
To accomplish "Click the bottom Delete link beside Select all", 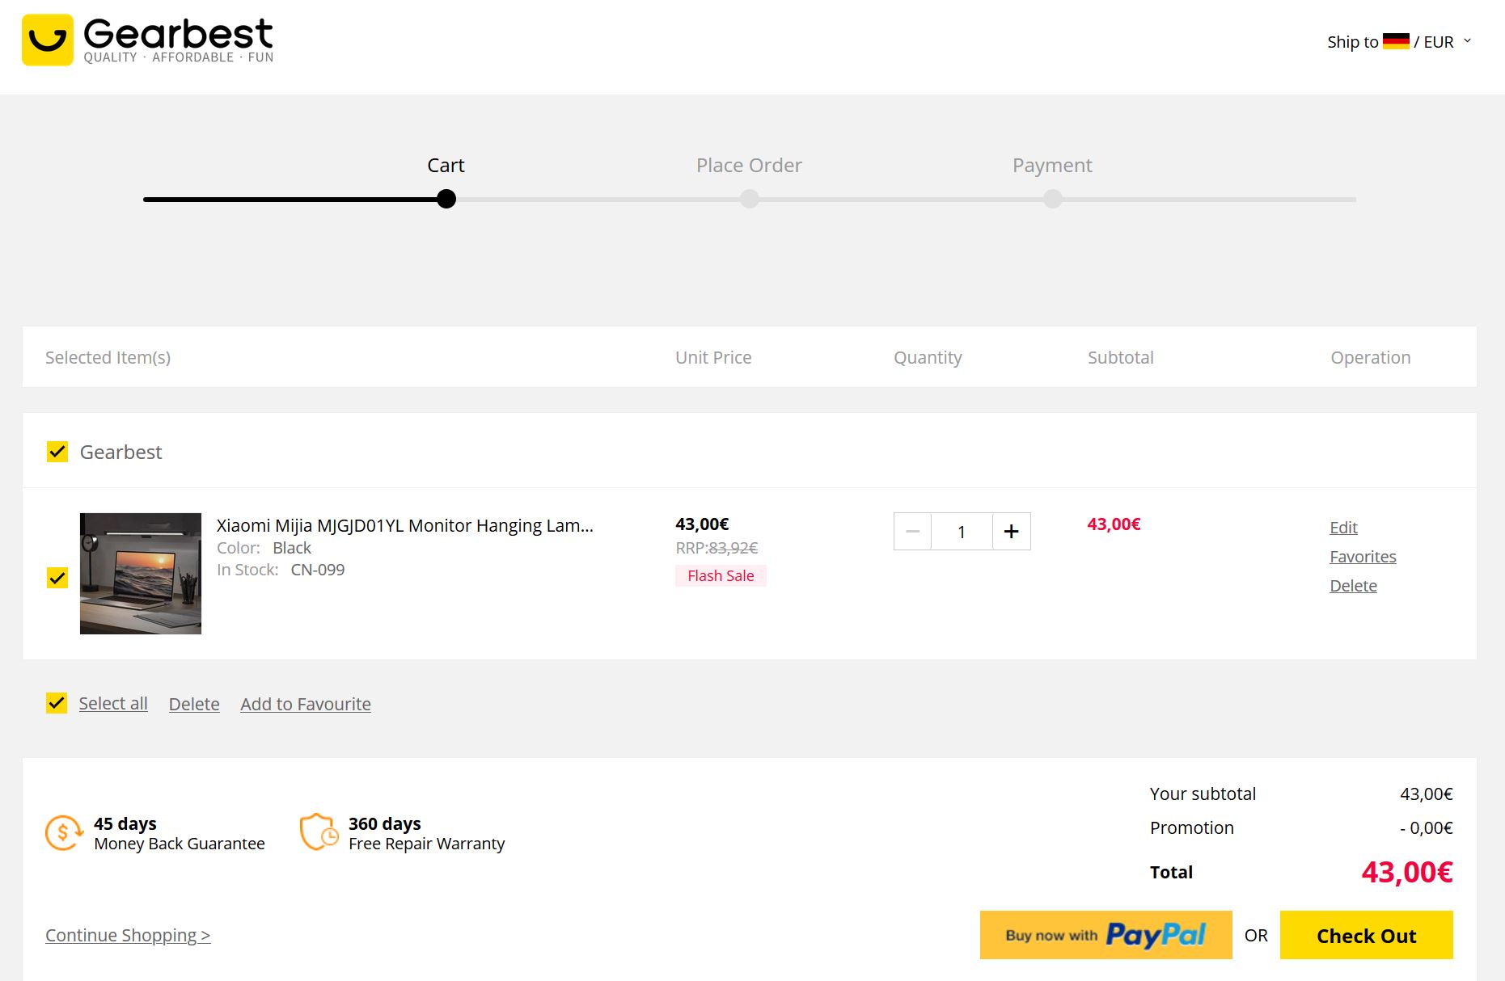I will pos(194,704).
